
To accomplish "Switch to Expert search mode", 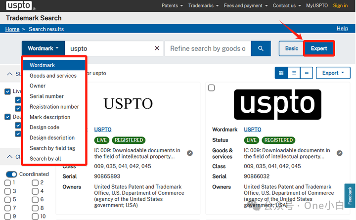I will pos(319,48).
